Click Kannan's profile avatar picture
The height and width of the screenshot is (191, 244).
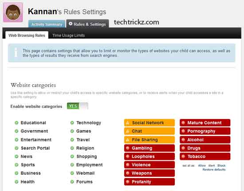(13, 12)
